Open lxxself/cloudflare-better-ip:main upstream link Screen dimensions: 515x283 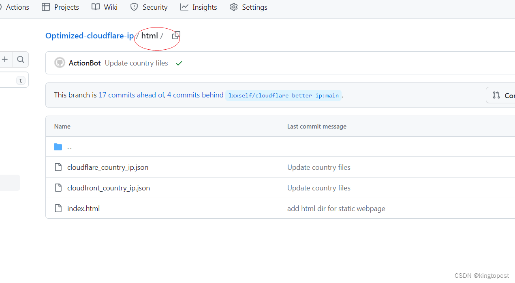tap(283, 95)
